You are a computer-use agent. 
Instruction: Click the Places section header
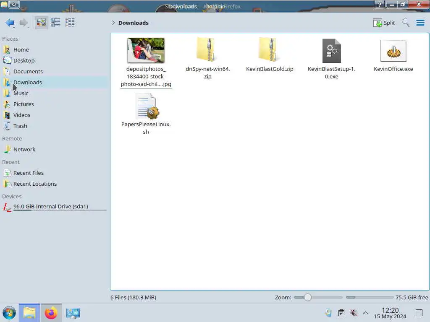pyautogui.click(x=10, y=39)
